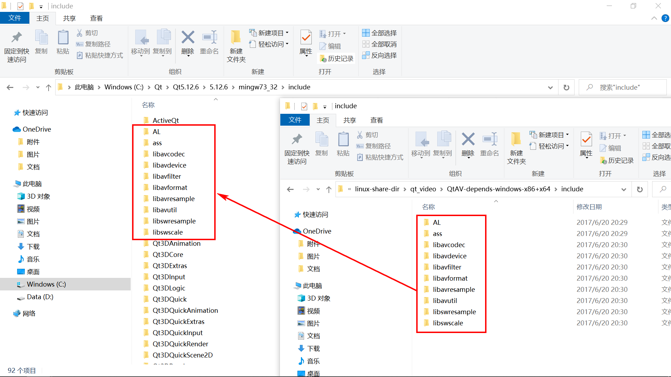The width and height of the screenshot is (671, 377).
Task: Click the Rename (重命名) icon in front window
Action: [489, 140]
